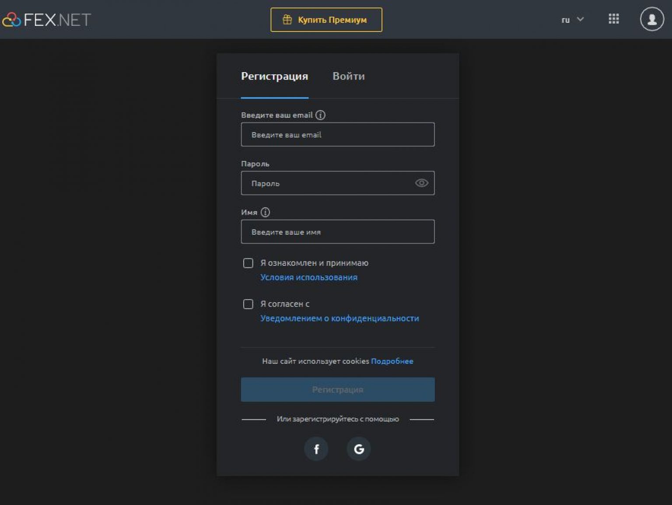Sign up with the Google icon
Screen dimensions: 672x505
click(359, 449)
